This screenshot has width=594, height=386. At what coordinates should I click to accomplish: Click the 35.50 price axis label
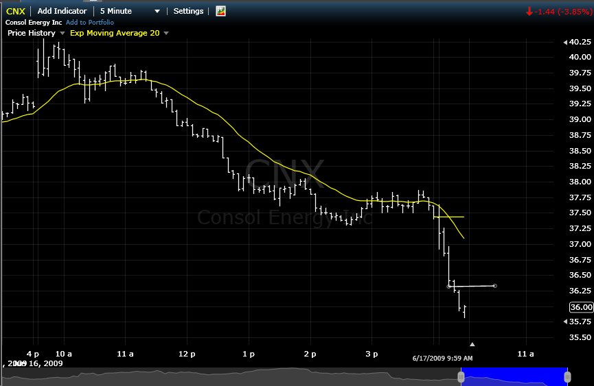[580, 337]
